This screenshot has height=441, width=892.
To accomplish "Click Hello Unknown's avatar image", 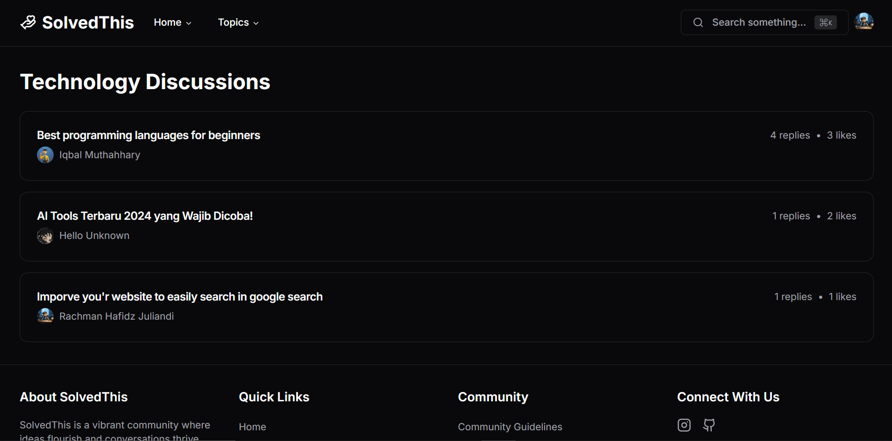I will point(45,236).
